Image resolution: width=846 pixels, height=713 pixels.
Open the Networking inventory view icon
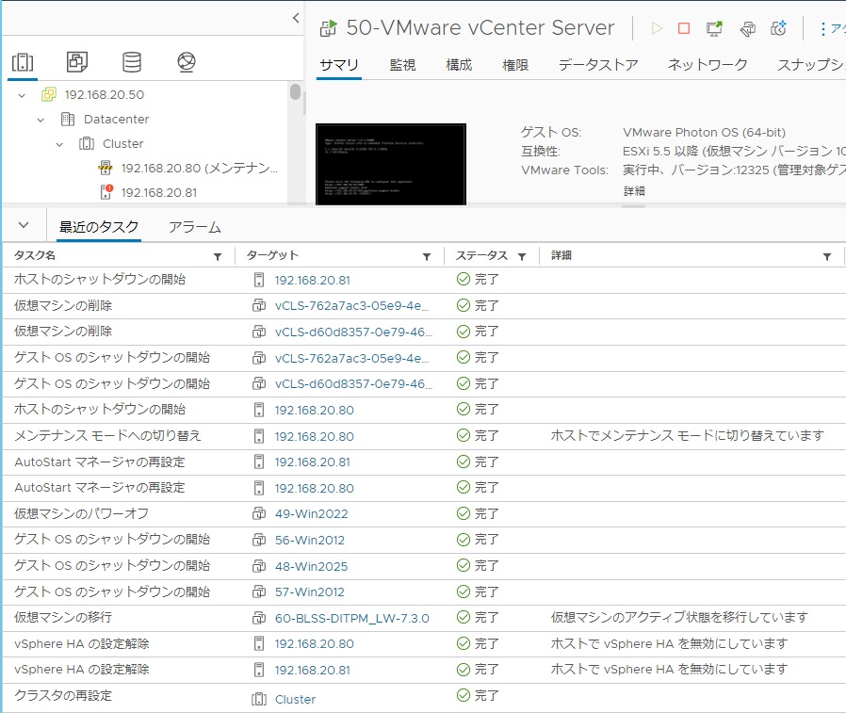point(187,62)
